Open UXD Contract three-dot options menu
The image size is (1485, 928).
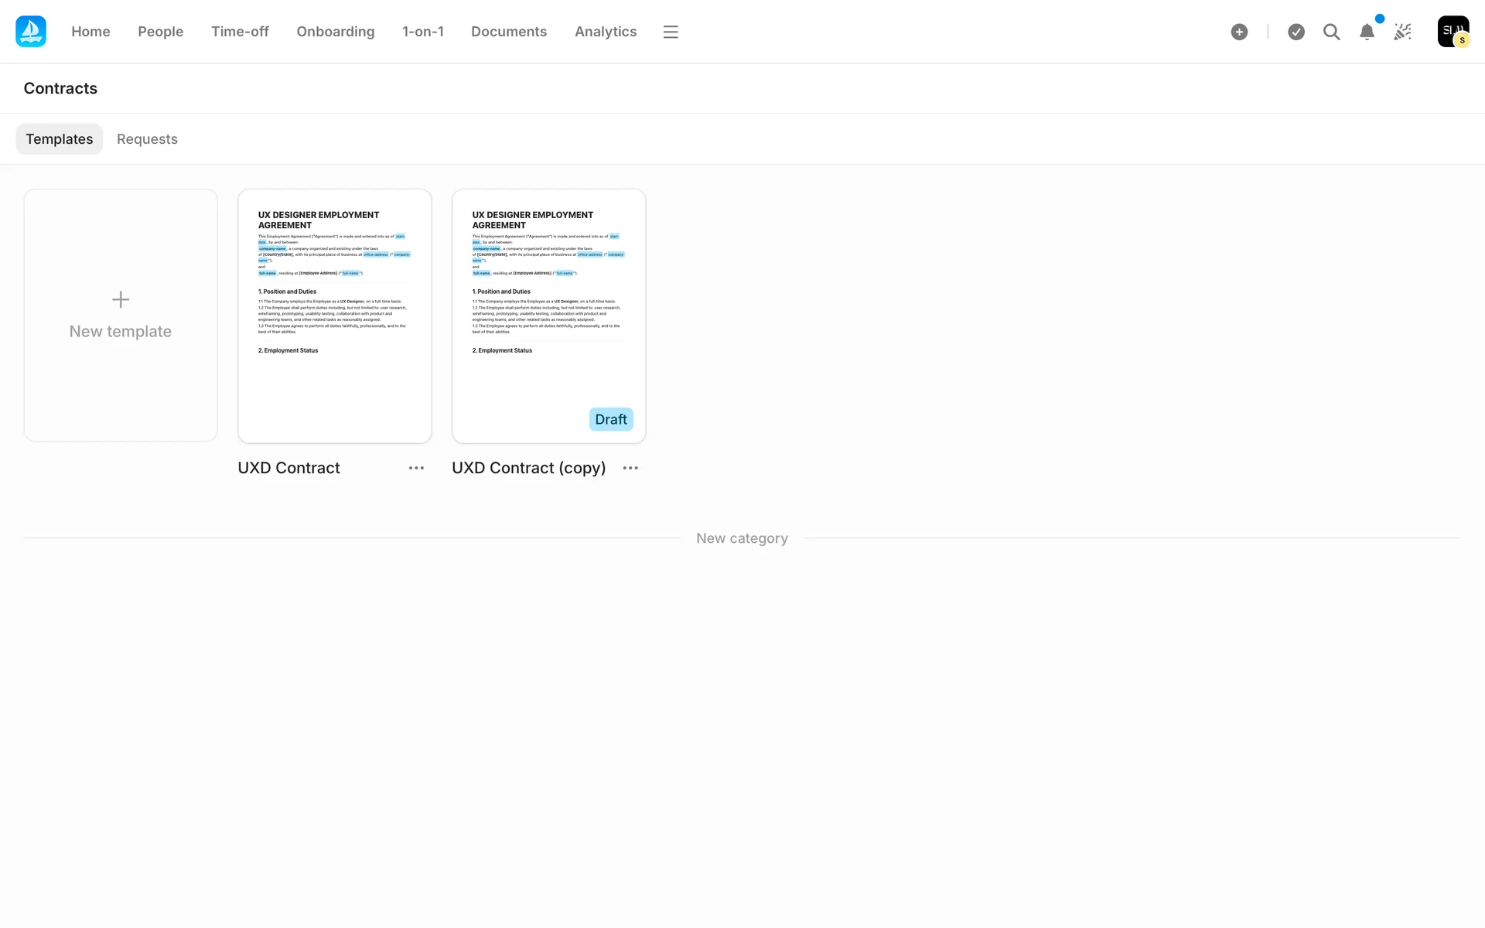416,468
